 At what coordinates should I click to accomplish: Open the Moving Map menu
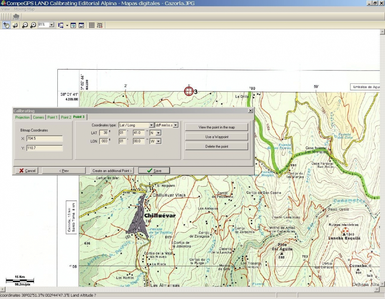point(24,9)
